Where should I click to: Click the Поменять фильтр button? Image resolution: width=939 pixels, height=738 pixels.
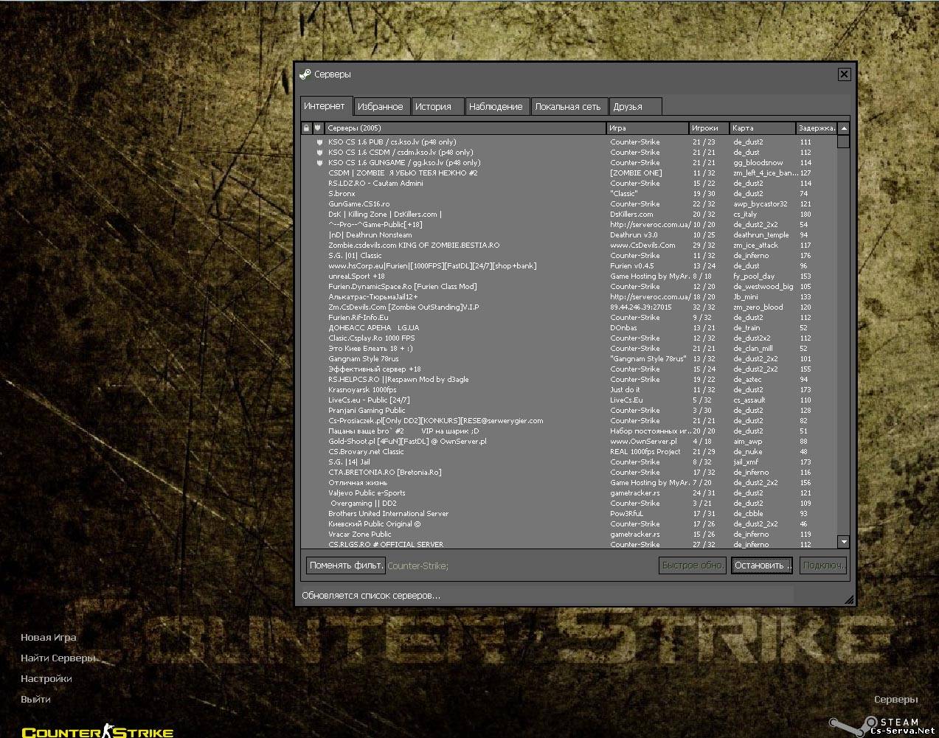[x=346, y=565]
